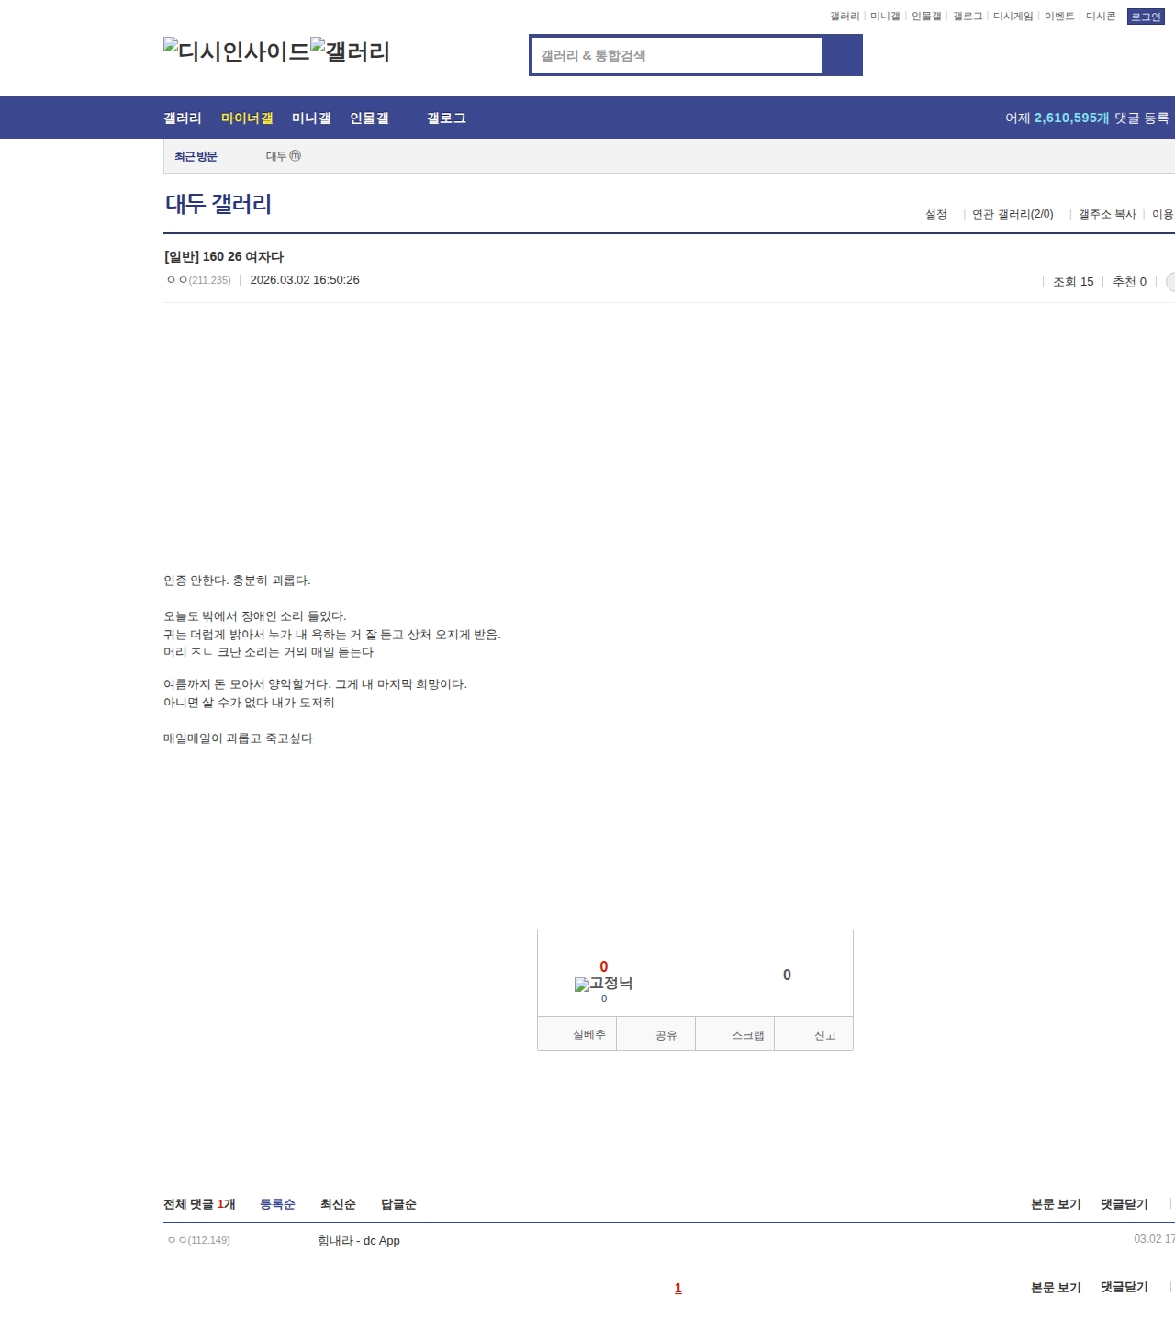Open the recently visited 대두 ⓜ gallery
The height and width of the screenshot is (1319, 1175).
[x=284, y=156]
